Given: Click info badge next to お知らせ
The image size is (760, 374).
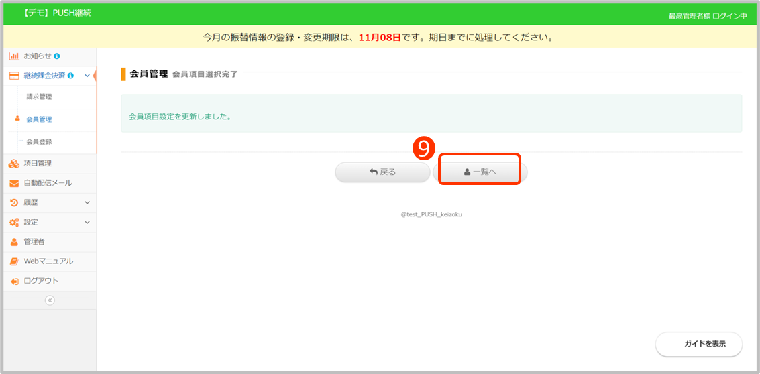Looking at the screenshot, I should pyautogui.click(x=57, y=56).
